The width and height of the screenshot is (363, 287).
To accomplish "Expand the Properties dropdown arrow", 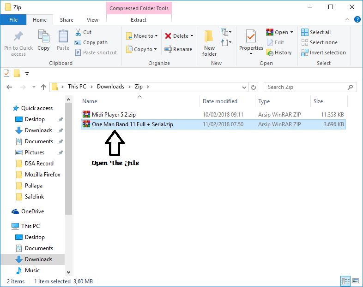I will 251,54.
